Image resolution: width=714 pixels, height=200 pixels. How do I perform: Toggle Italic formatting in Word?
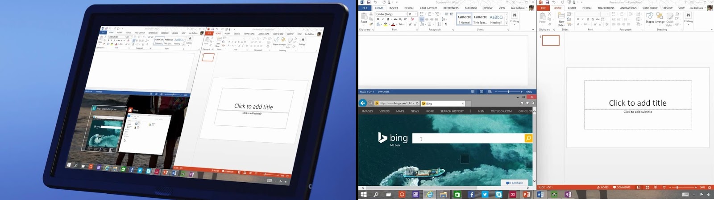point(383,19)
